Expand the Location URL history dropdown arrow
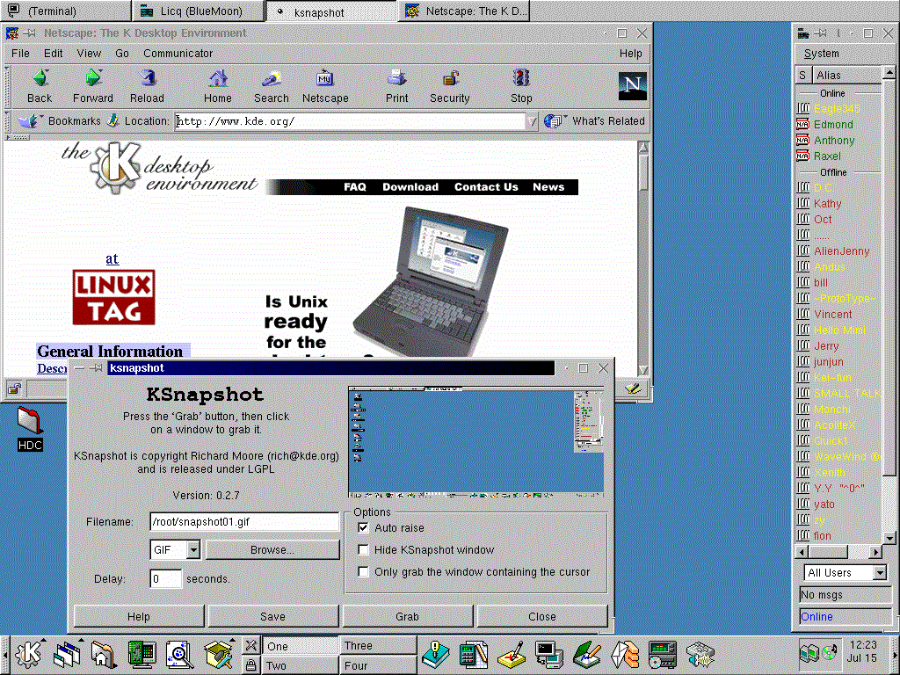The image size is (900, 675). [531, 122]
